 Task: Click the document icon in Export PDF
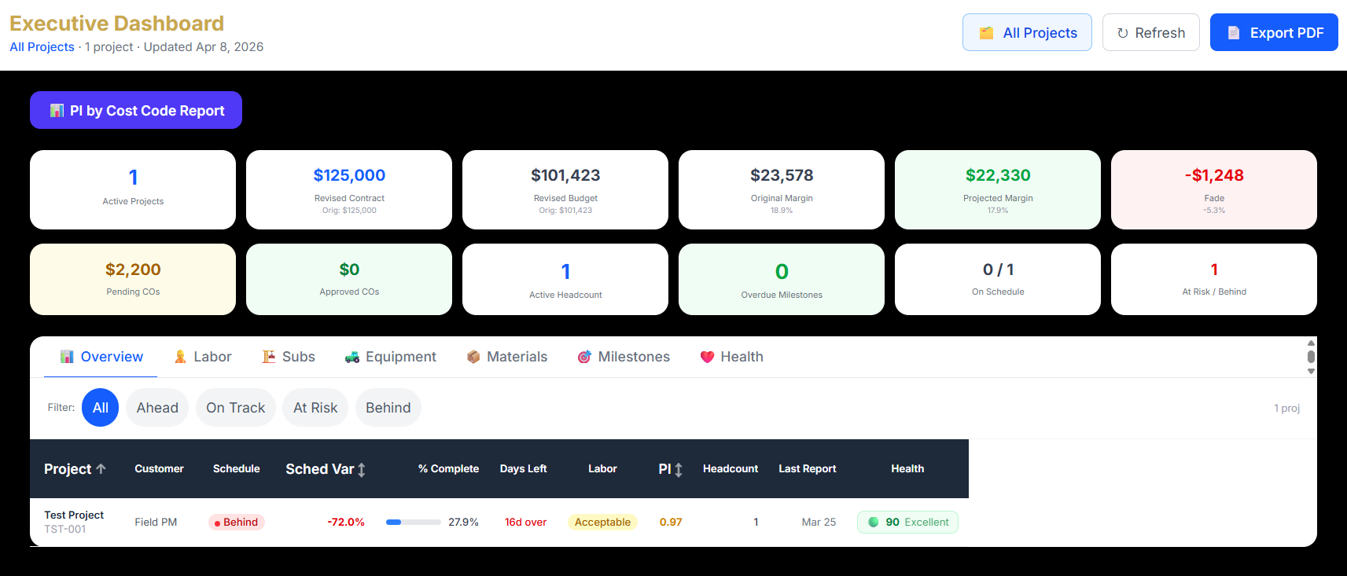coord(1234,33)
